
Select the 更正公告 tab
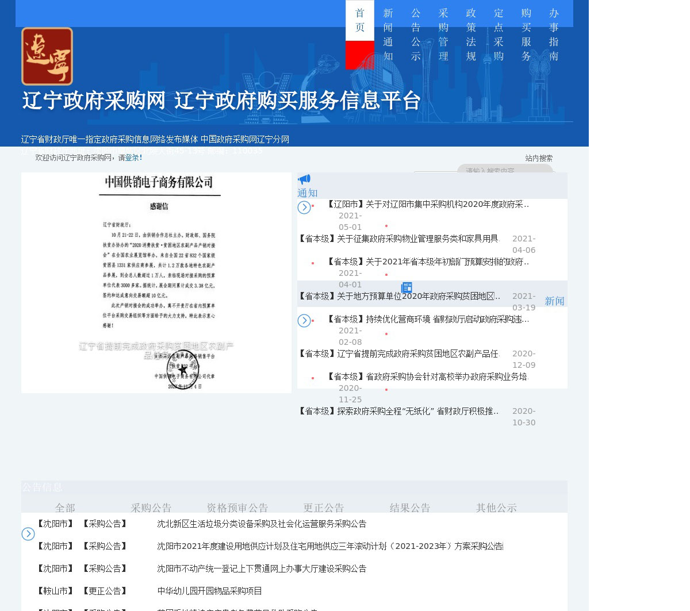[x=324, y=508]
